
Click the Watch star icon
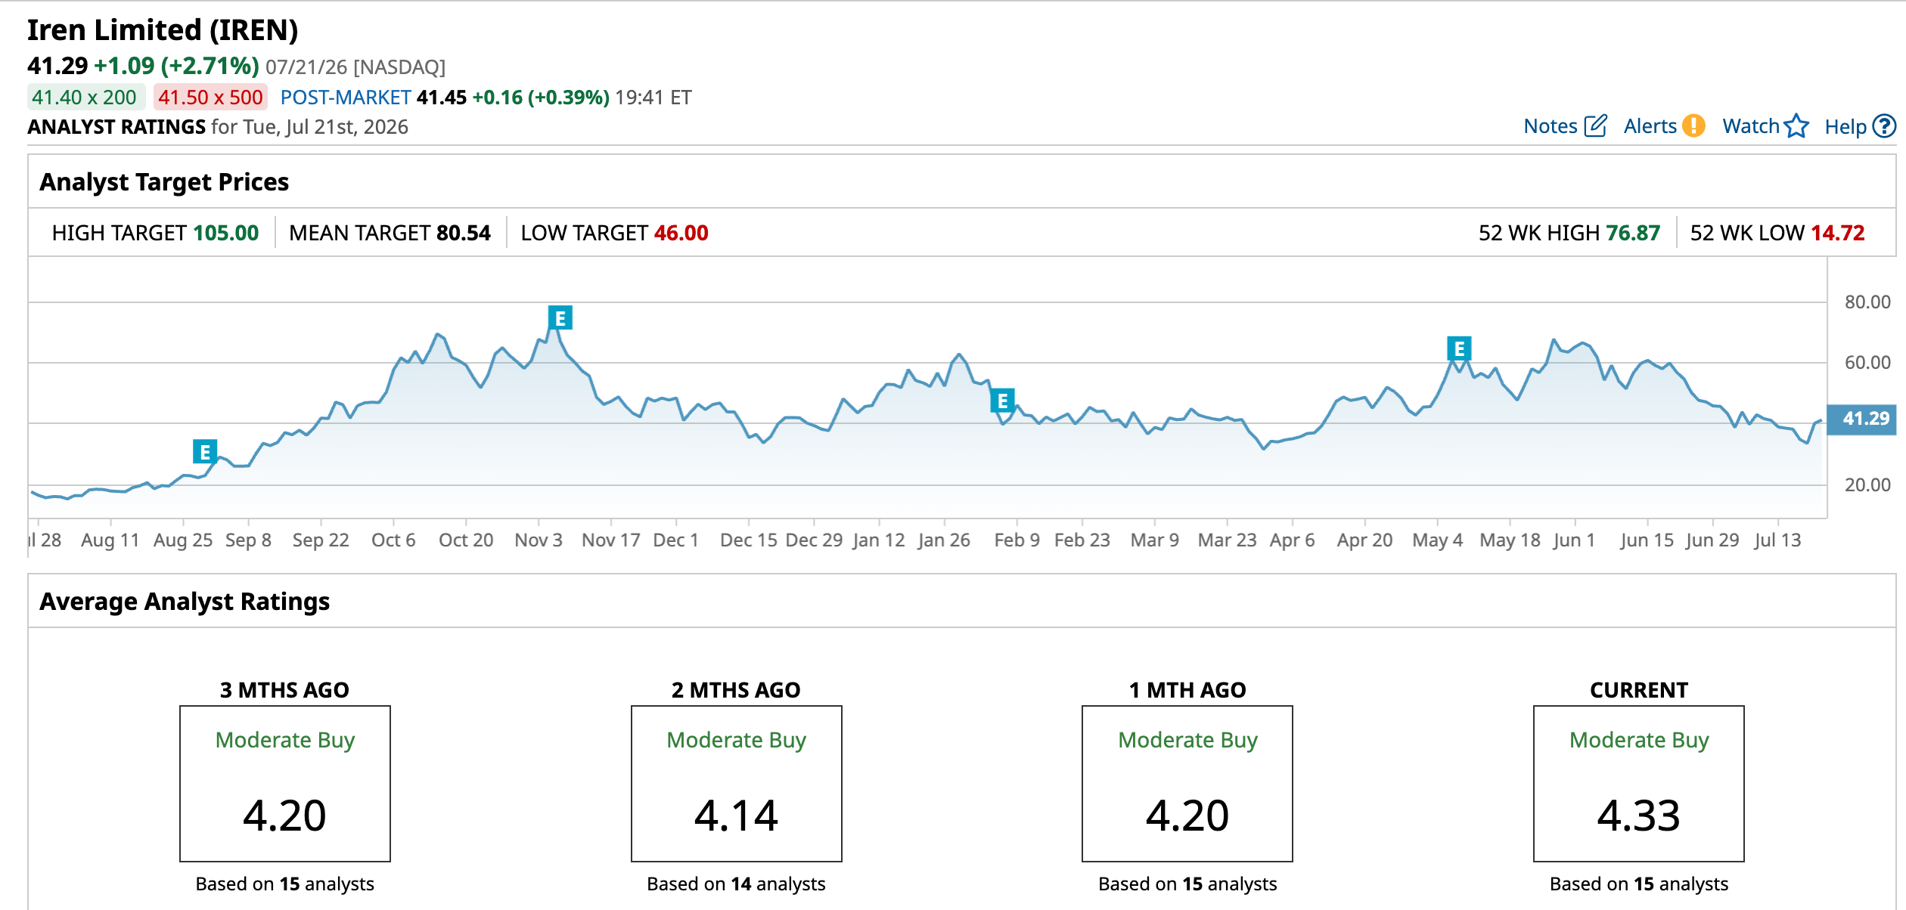click(x=1796, y=125)
